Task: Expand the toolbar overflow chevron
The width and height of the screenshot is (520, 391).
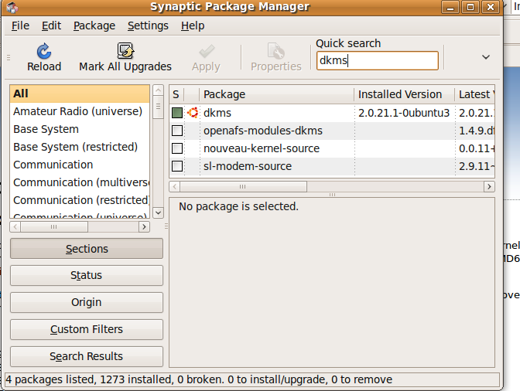Action: pos(486,57)
